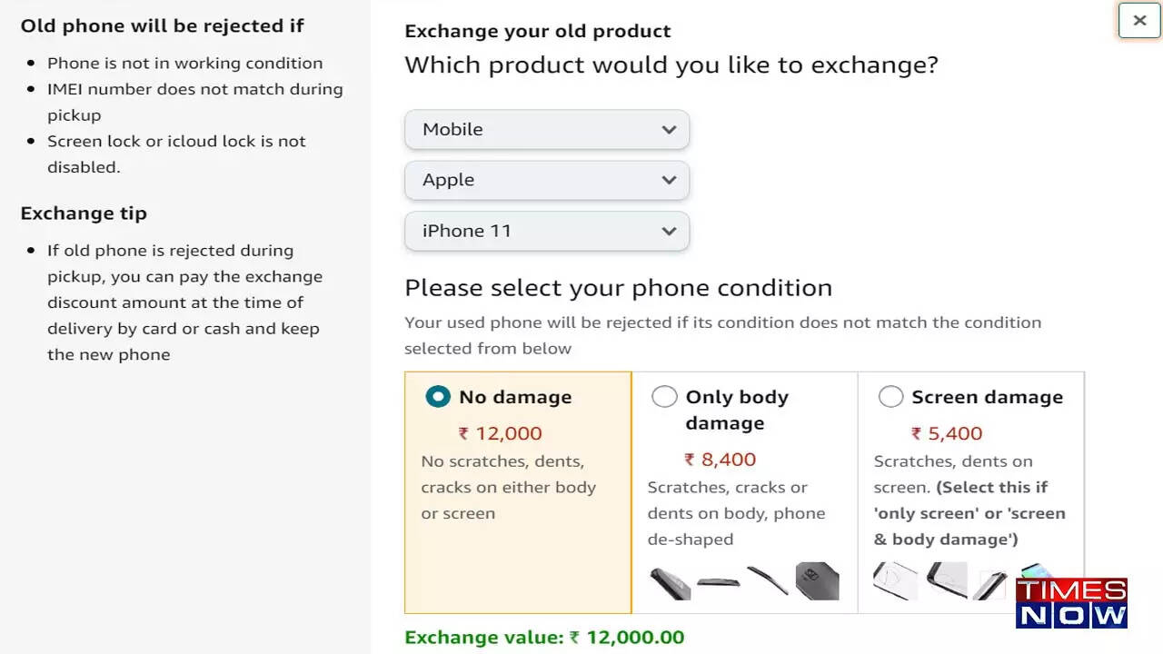Open the iPhone 11 model dropdown

click(x=547, y=231)
